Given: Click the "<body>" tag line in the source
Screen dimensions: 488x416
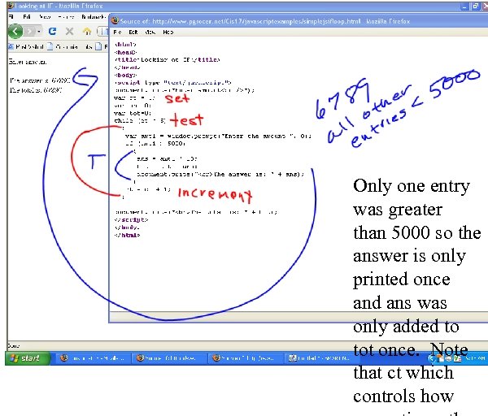Looking at the screenshot, I should tap(125, 75).
